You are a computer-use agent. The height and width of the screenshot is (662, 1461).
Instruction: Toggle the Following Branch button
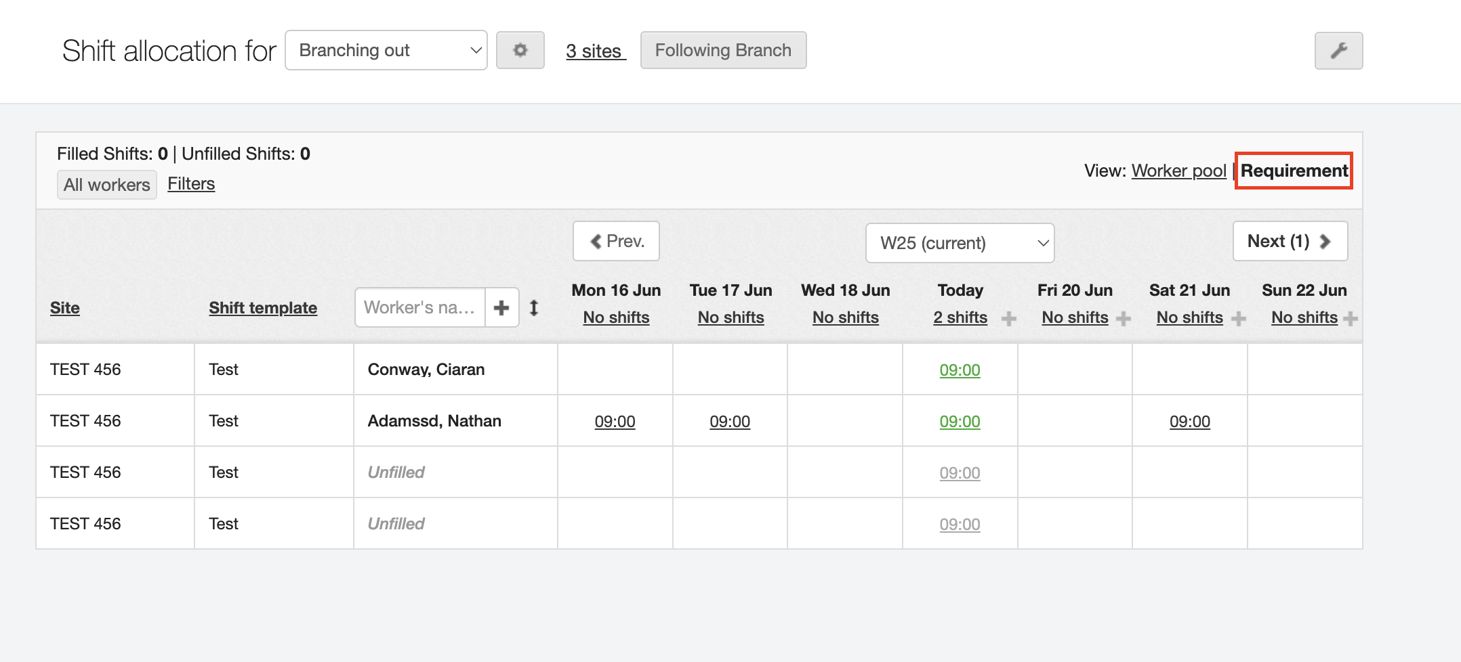click(x=723, y=51)
